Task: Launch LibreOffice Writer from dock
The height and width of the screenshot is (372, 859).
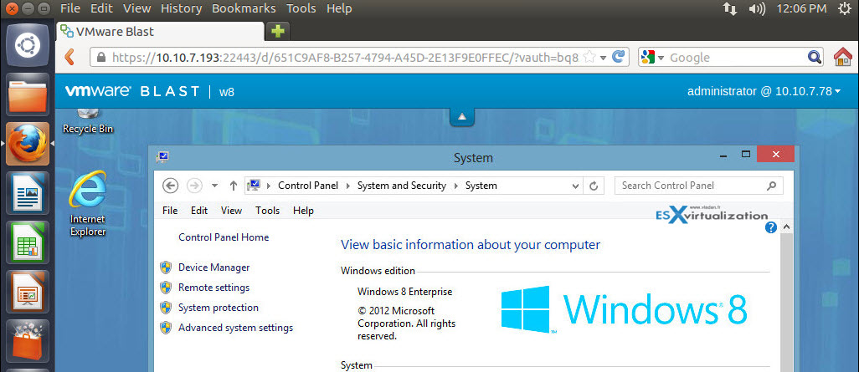Action: click(x=28, y=193)
